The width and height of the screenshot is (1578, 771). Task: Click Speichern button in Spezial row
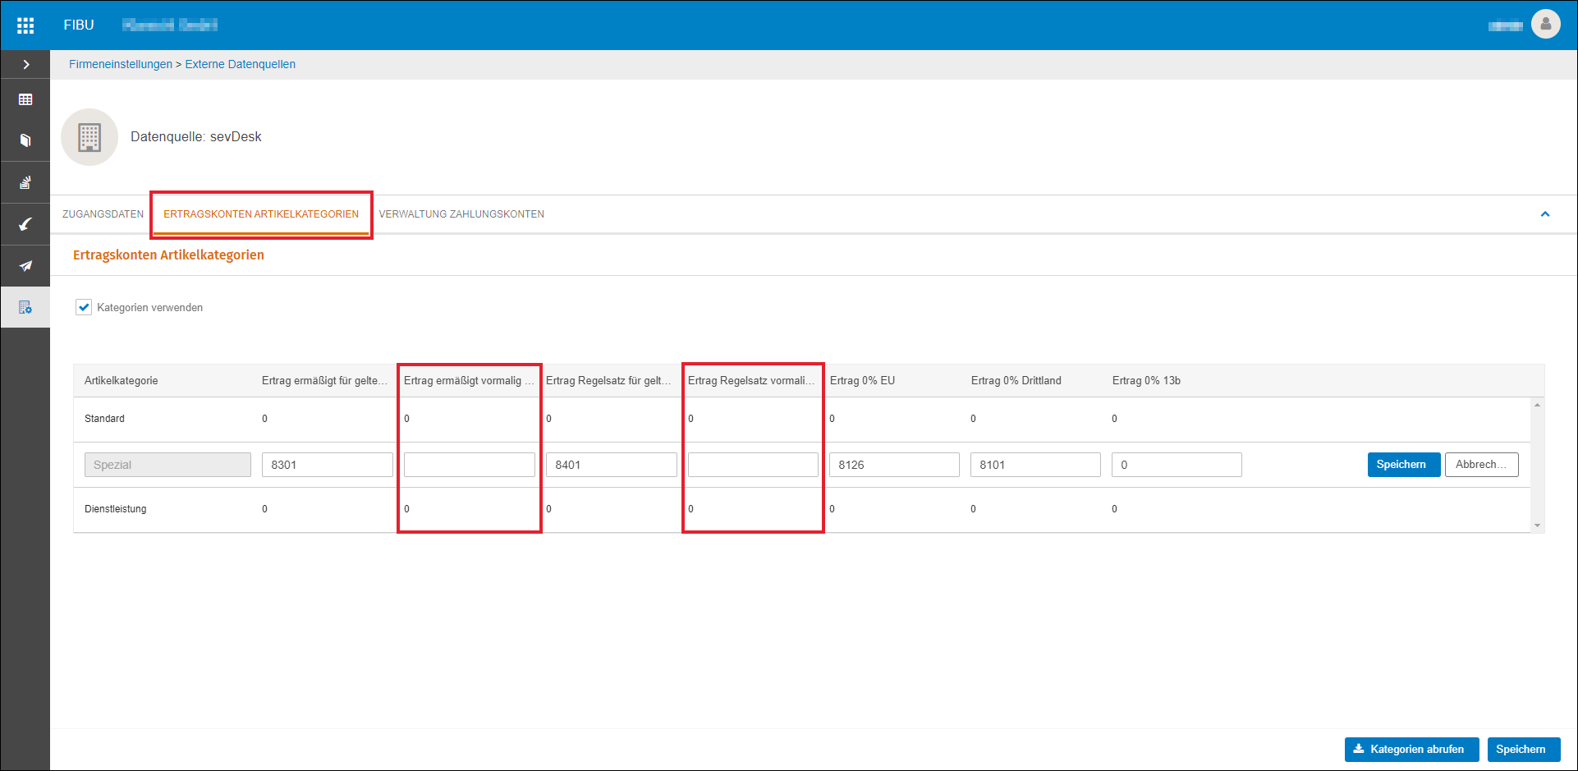[1403, 465]
